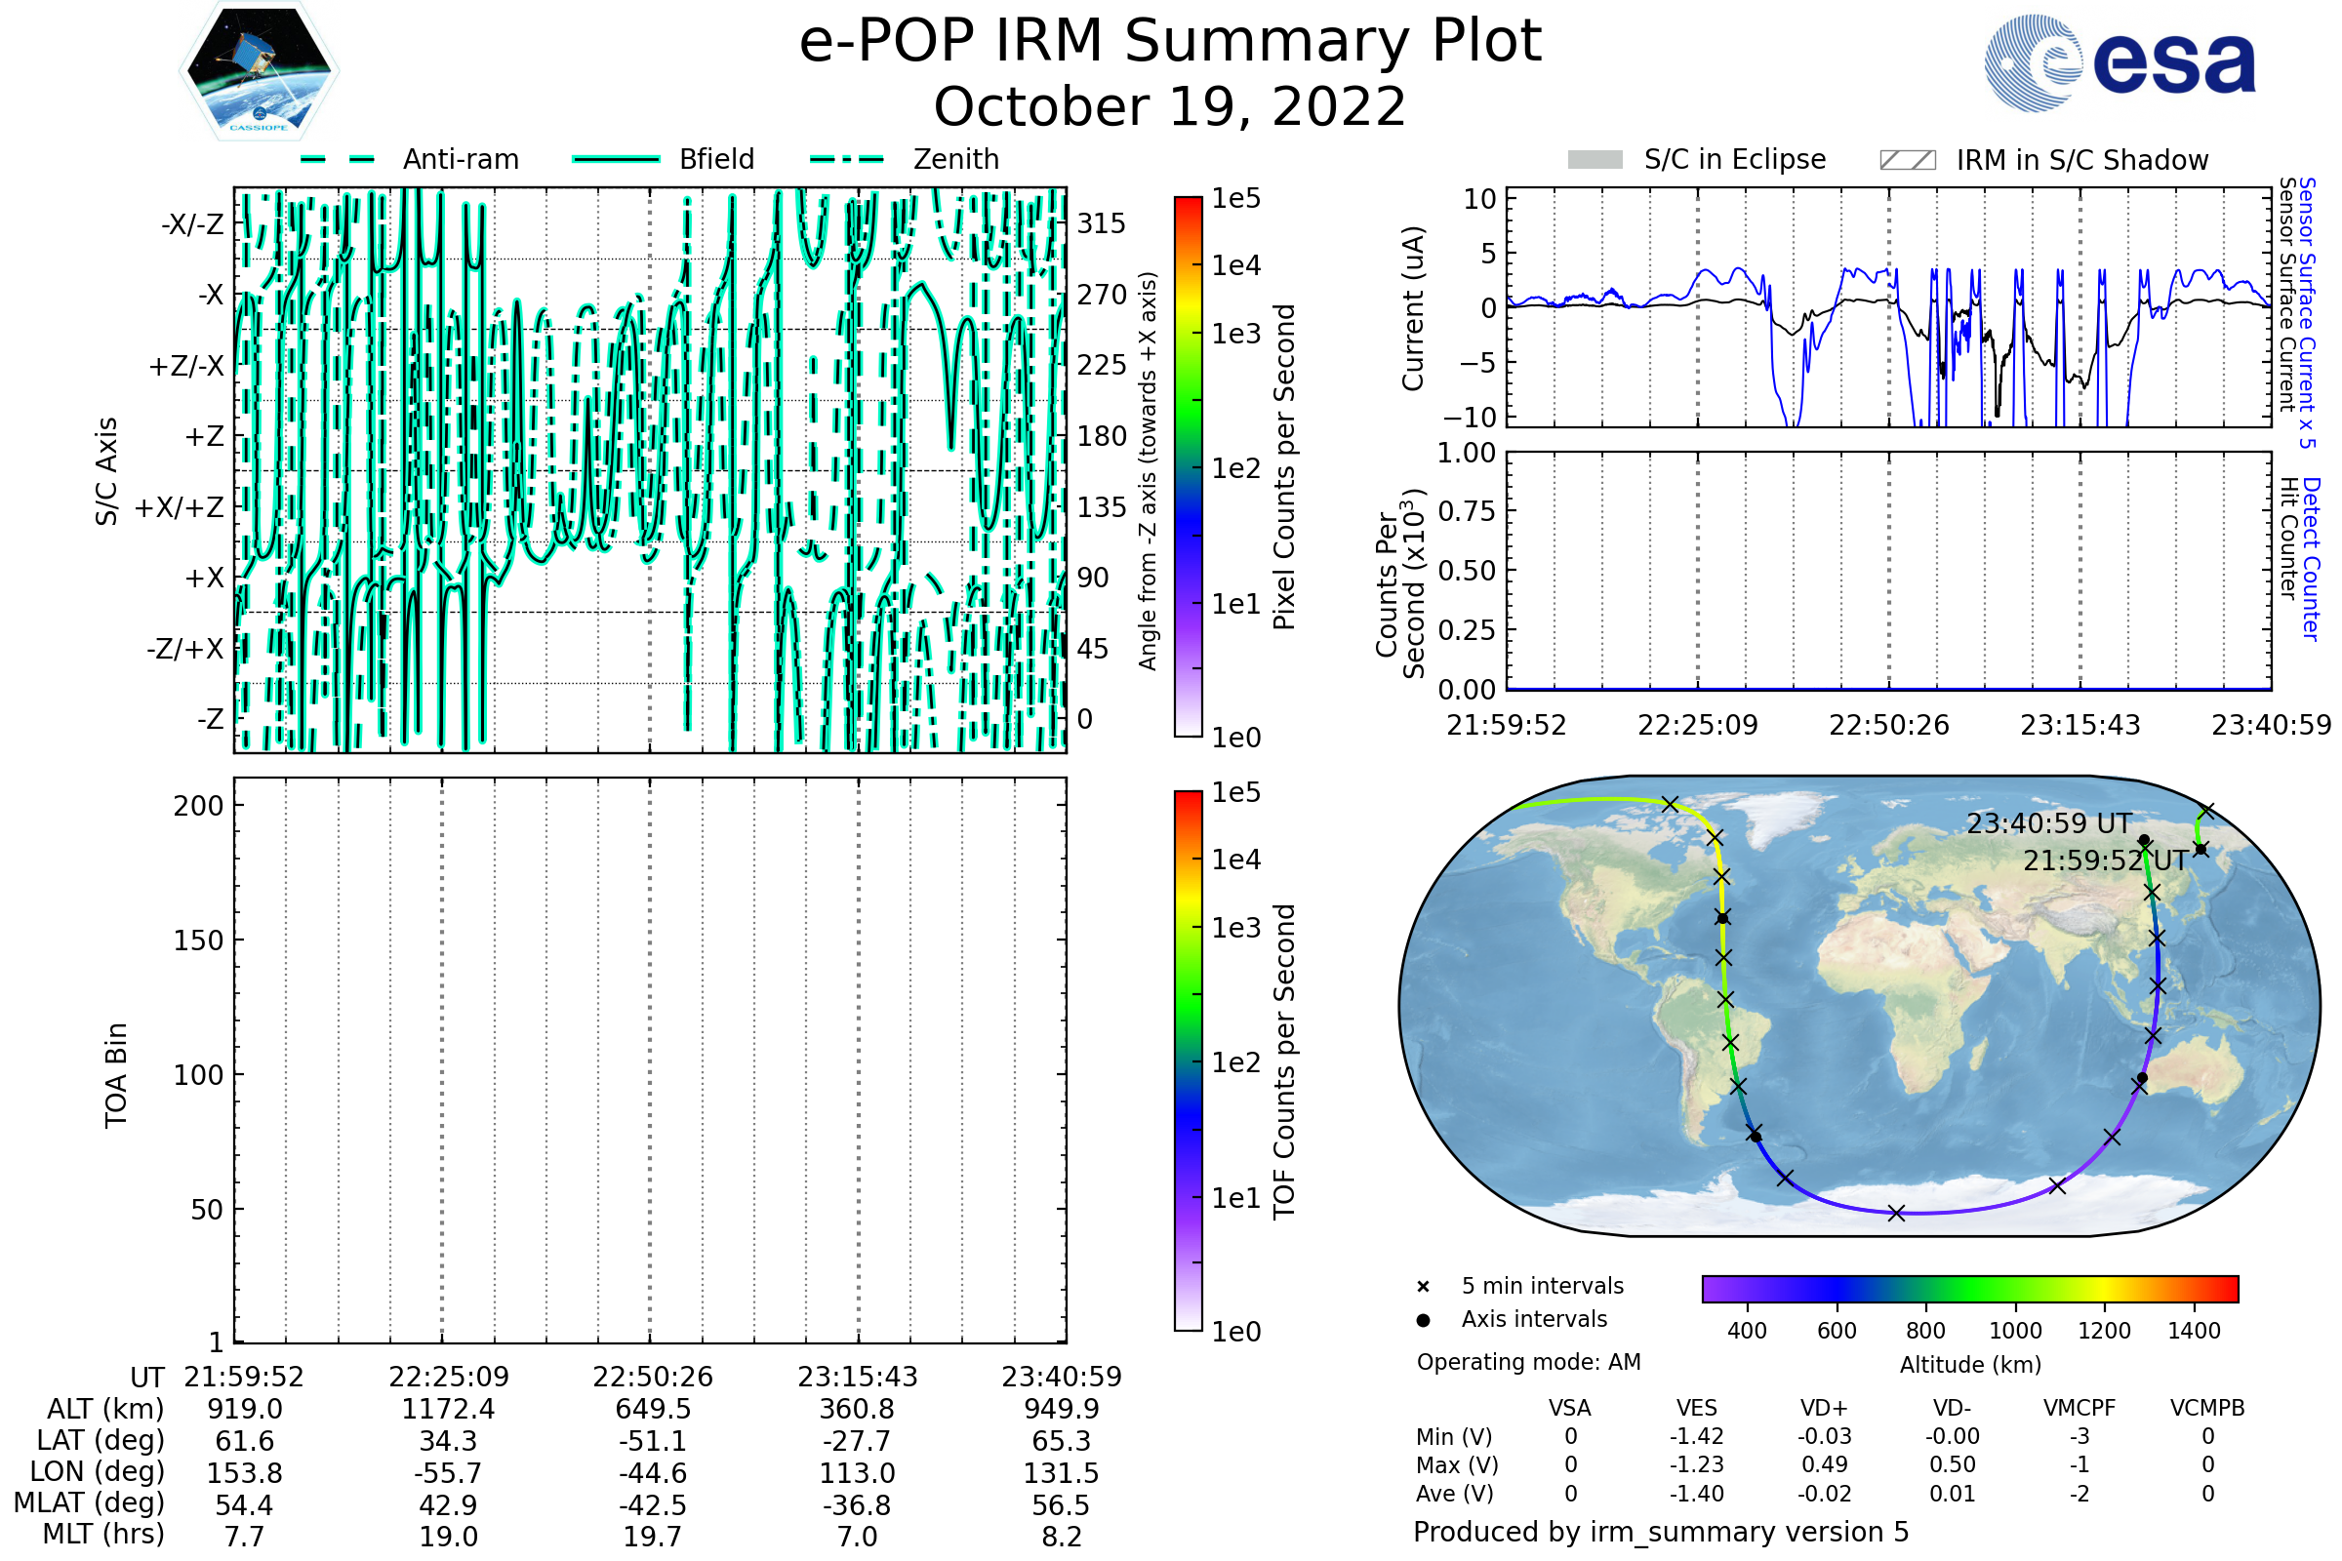The height and width of the screenshot is (1561, 2342).
Task: Click the MLAT value '56.5'
Action: 1062,1505
